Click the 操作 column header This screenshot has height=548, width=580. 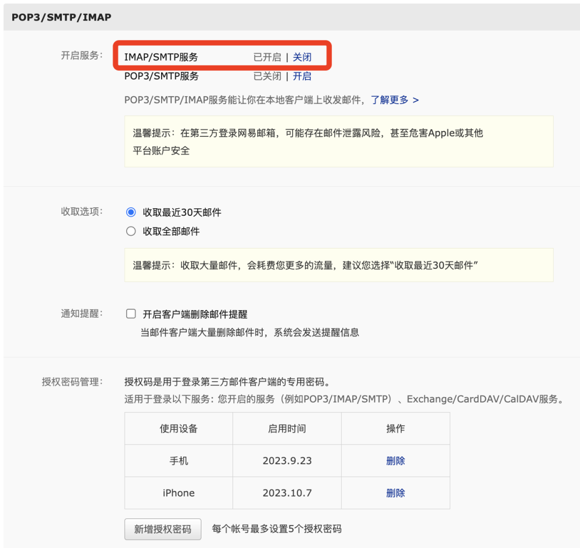(395, 428)
